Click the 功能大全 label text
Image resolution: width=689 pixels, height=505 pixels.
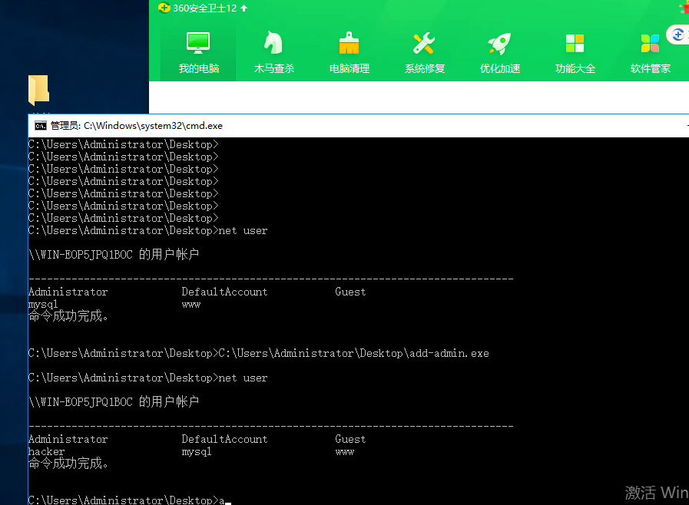click(575, 68)
